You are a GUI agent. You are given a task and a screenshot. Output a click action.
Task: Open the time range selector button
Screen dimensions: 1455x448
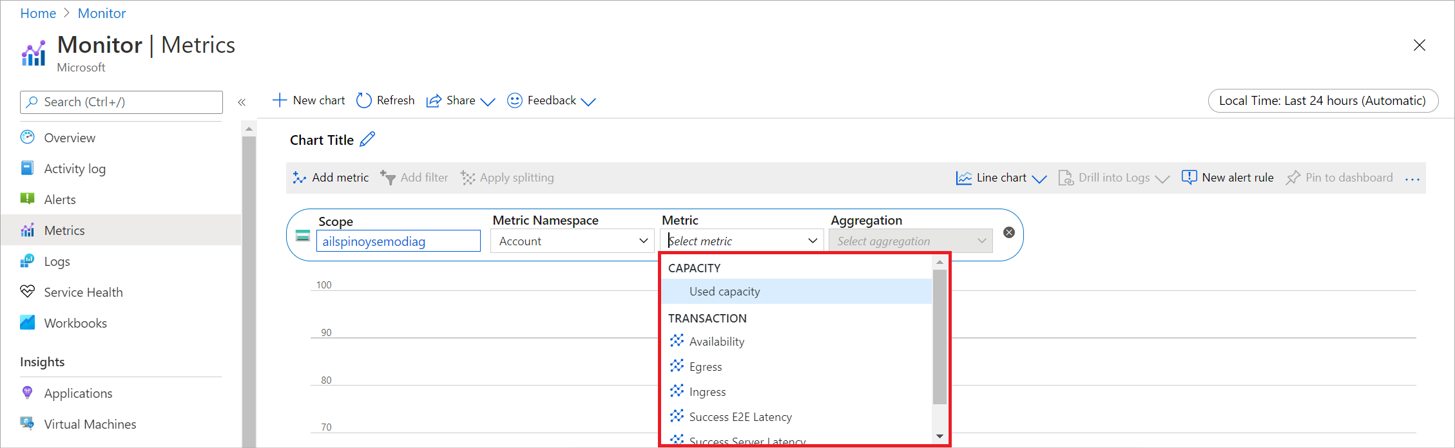[1322, 100]
